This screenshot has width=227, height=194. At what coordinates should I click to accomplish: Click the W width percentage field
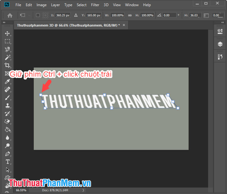[x=118, y=15]
